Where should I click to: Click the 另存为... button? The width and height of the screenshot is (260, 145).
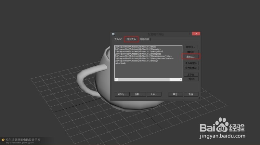(x=122, y=94)
